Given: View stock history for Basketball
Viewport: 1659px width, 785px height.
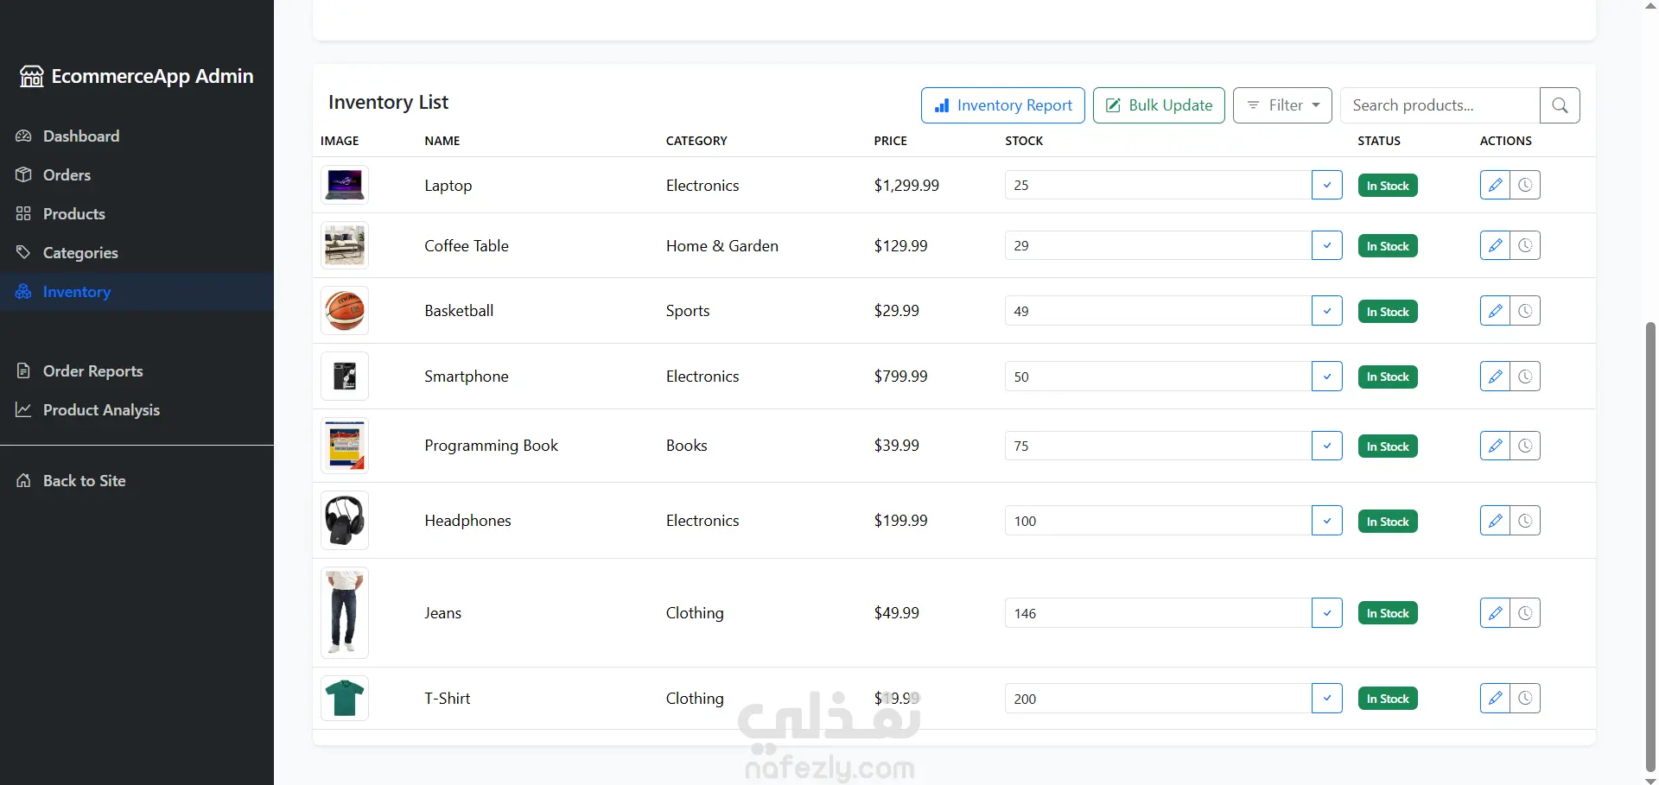Looking at the screenshot, I should pos(1525,311).
